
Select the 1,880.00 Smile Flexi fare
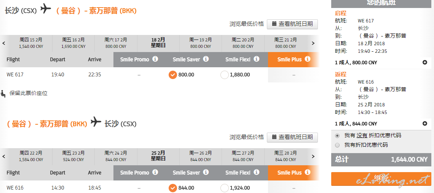[x=225, y=75]
